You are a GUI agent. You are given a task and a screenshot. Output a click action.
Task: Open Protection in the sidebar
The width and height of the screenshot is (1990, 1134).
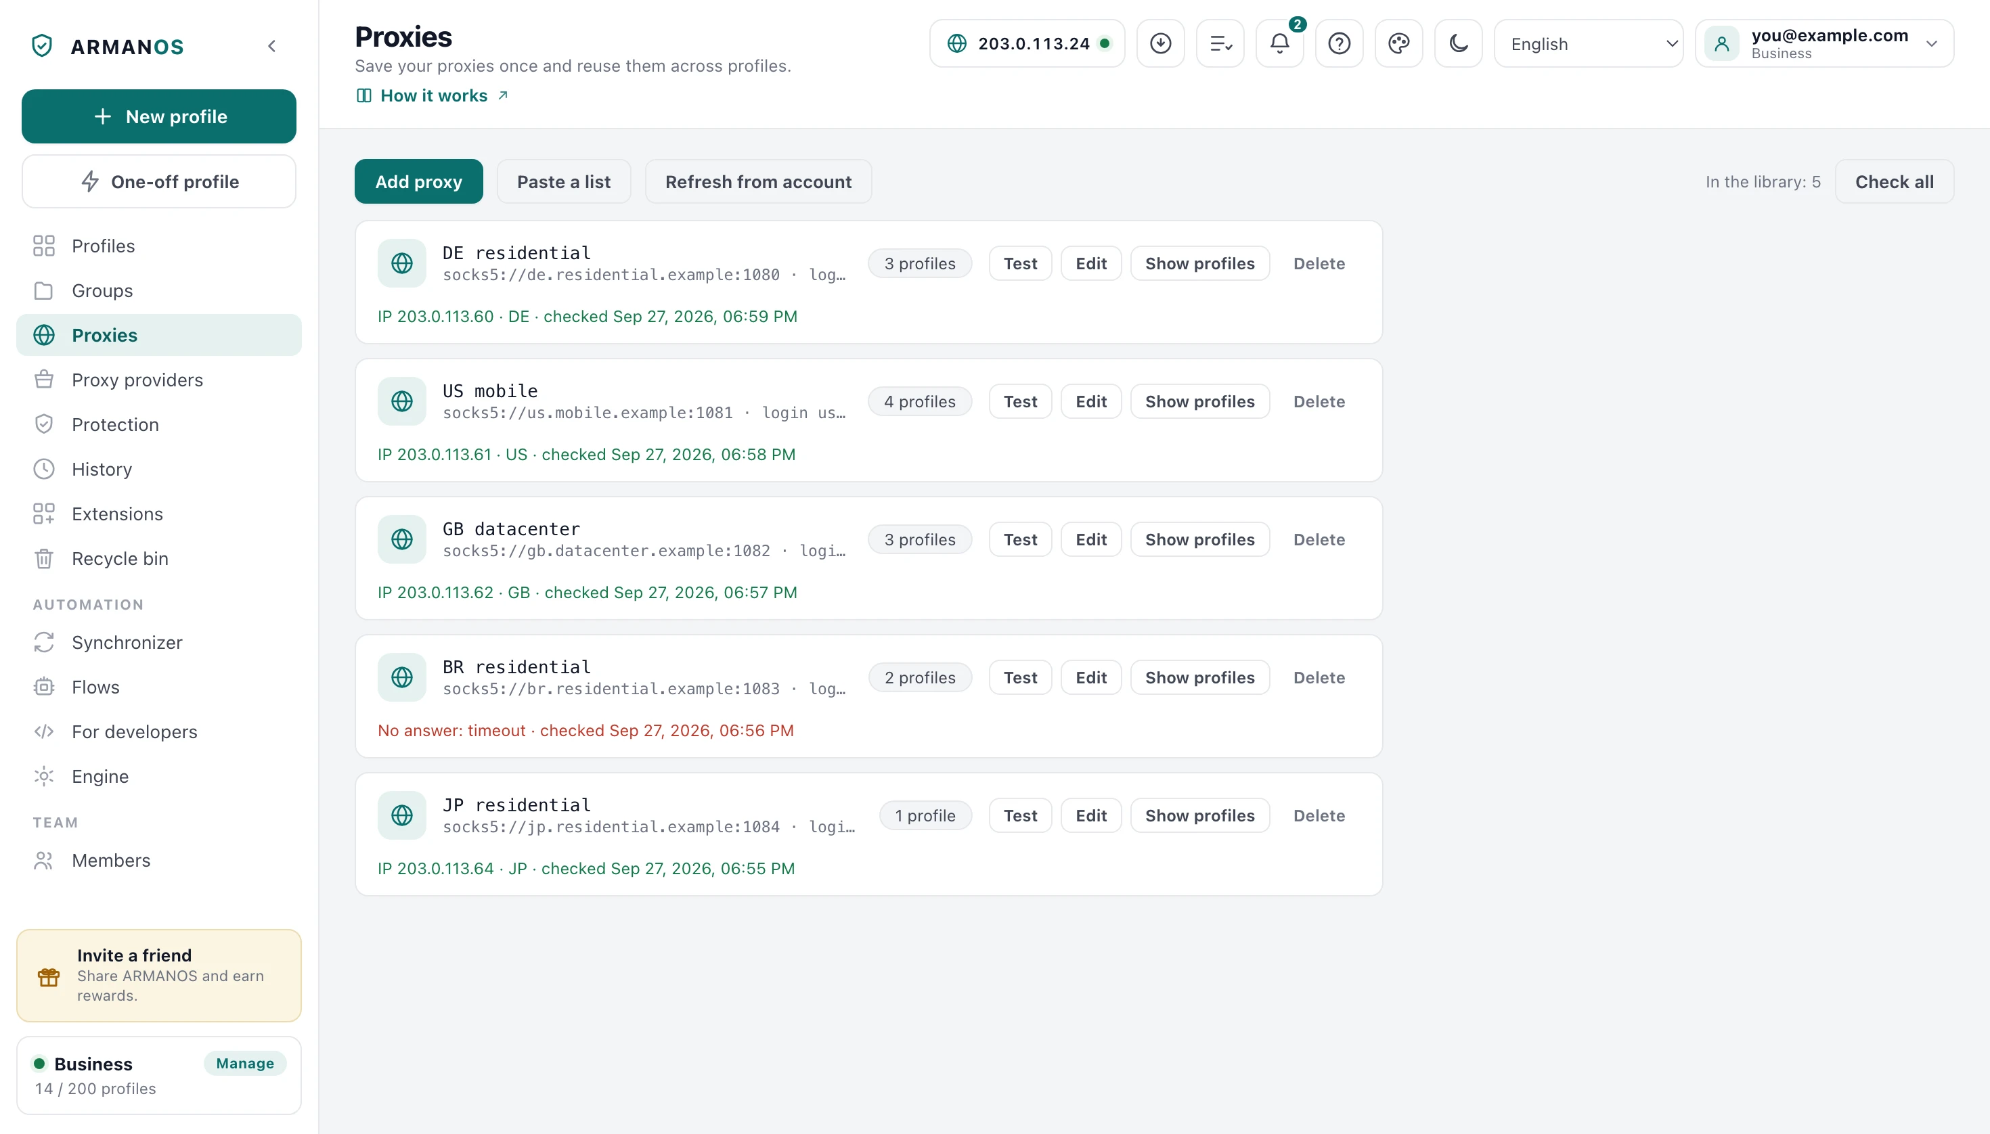[159, 424]
